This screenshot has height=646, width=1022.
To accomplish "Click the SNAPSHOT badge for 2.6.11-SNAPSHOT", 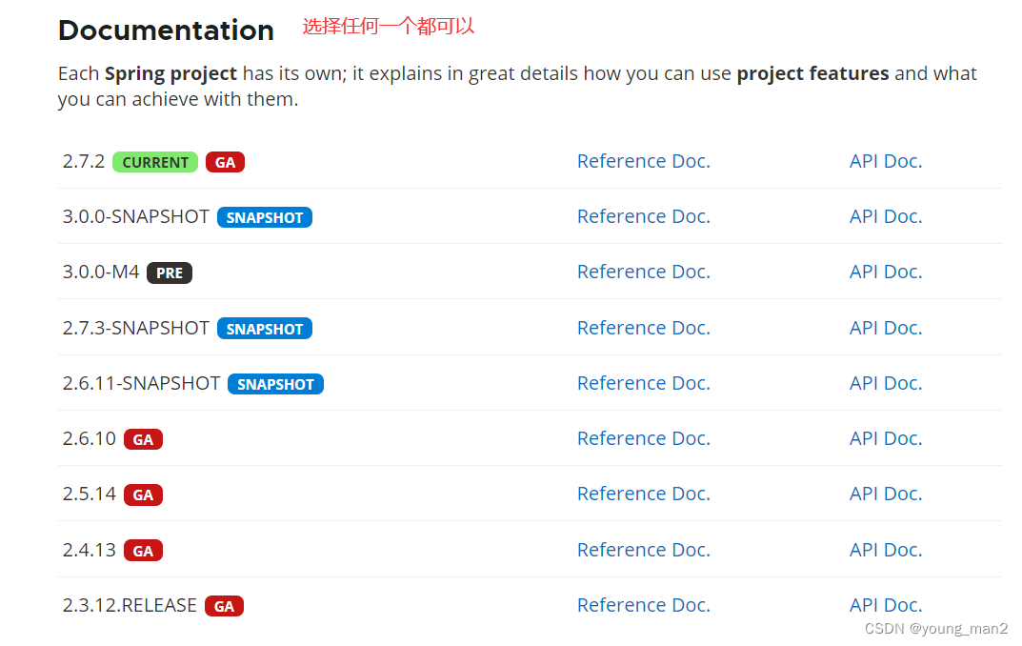I will click(275, 385).
